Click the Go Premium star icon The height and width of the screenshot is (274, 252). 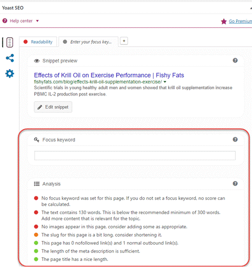coord(224,22)
